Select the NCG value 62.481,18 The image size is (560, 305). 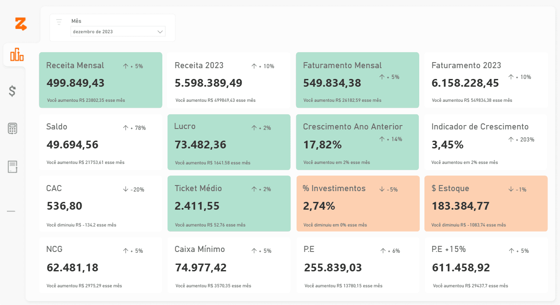click(x=73, y=267)
